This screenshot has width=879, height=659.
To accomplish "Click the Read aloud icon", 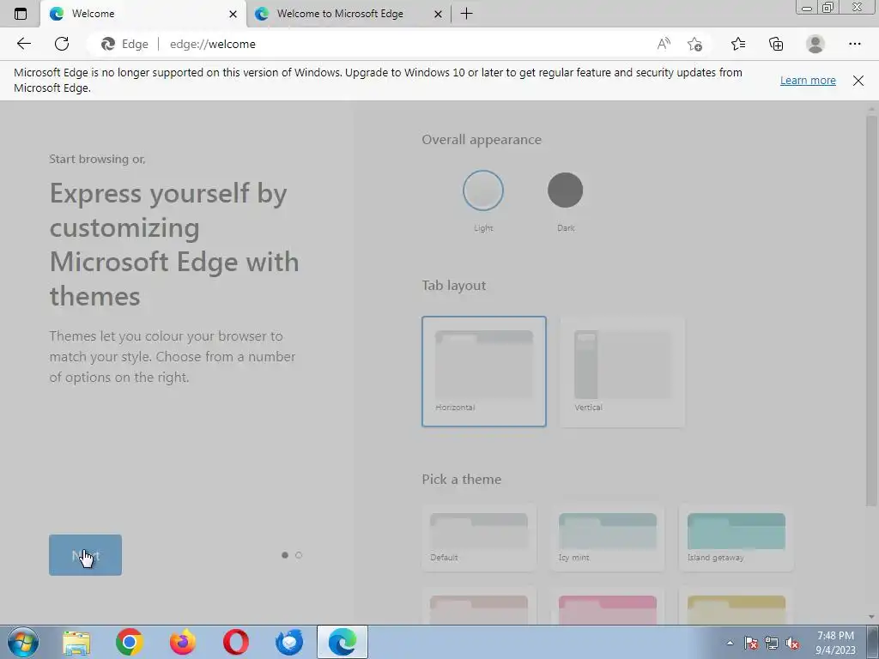I will (x=664, y=44).
